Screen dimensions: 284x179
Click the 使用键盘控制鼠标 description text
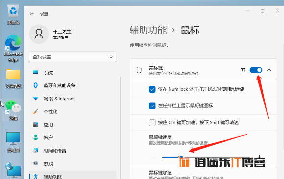(149, 45)
